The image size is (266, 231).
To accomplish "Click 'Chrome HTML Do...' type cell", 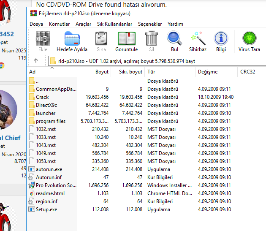I will point(170,193).
